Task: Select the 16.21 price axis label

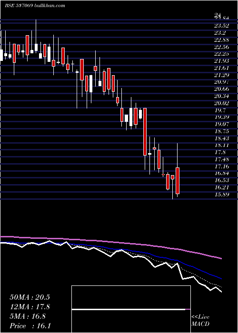Action: 222,187
